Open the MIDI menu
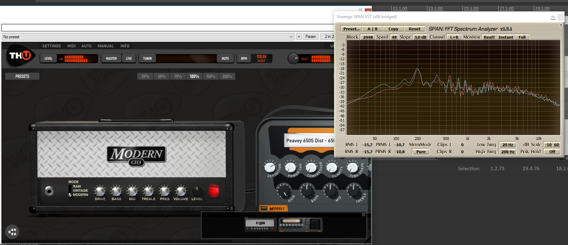 click(x=72, y=46)
